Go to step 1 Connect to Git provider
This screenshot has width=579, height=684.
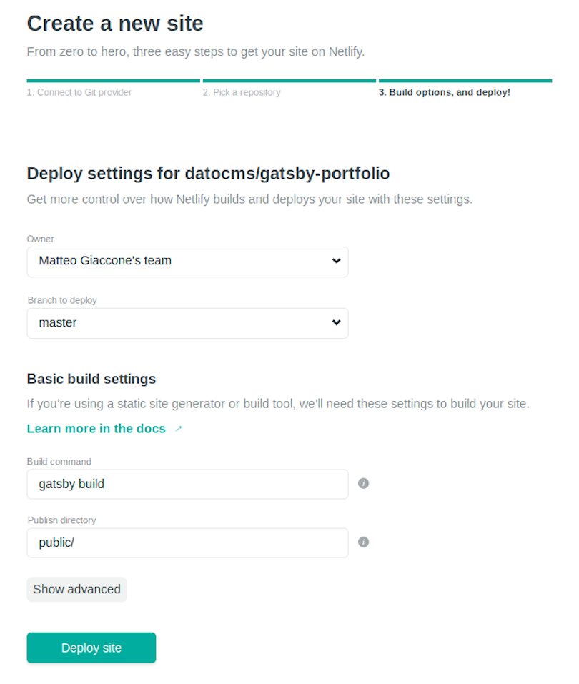coord(79,92)
